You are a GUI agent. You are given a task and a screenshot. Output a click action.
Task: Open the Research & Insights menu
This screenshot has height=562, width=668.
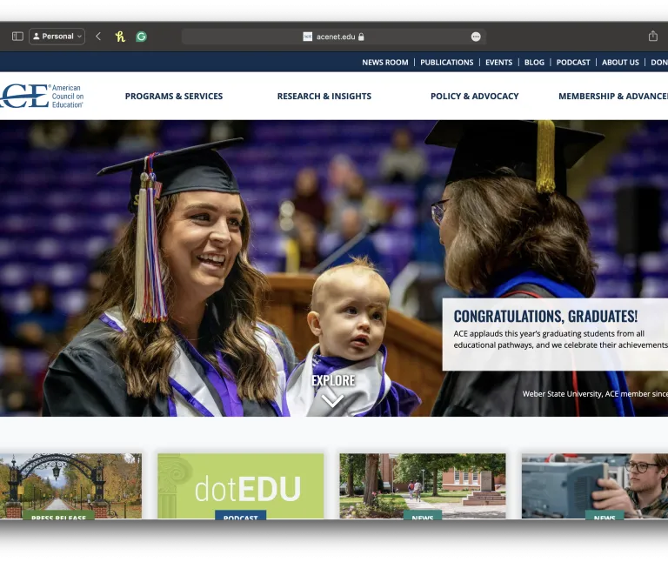pos(324,97)
